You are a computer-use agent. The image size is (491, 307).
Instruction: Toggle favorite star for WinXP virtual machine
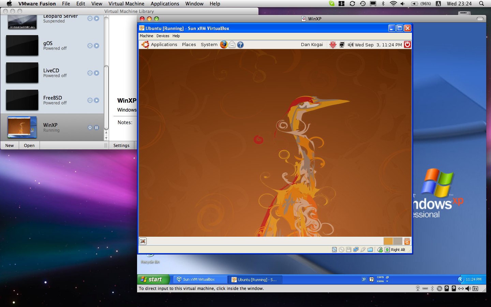point(90,128)
